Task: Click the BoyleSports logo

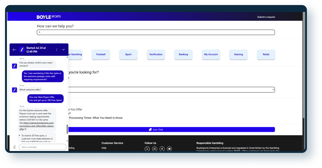Action: click(x=49, y=17)
